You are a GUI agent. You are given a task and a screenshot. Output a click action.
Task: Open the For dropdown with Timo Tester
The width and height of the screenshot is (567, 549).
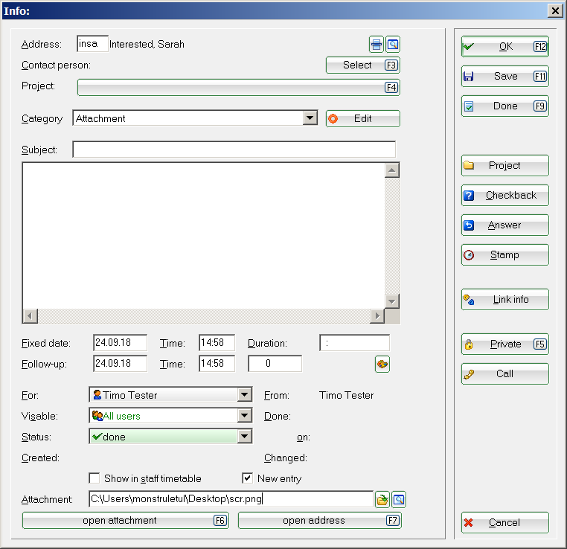pos(244,395)
